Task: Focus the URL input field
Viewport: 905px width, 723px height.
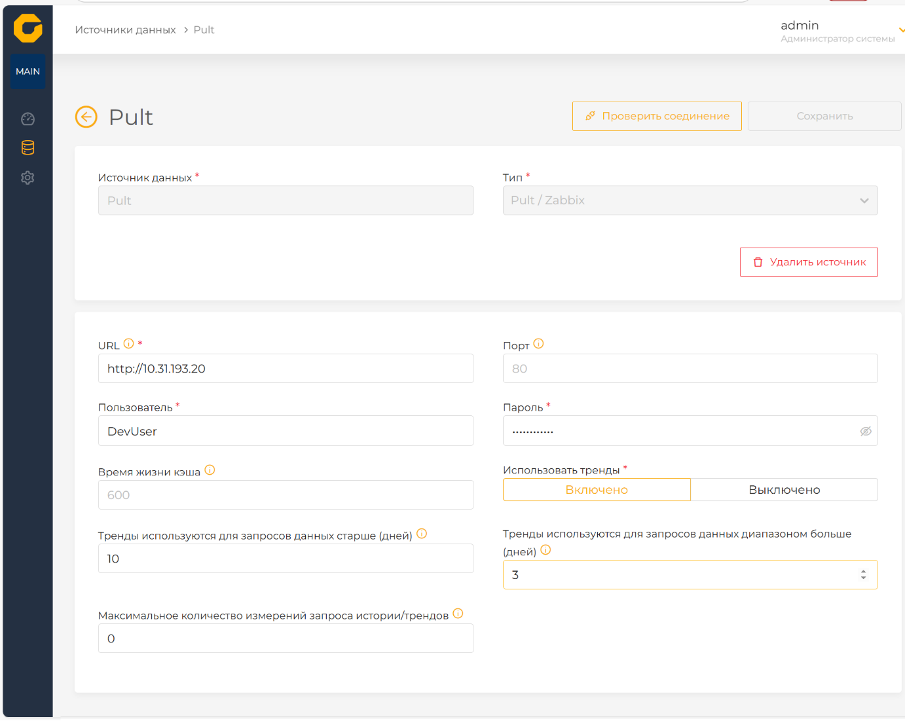Action: (286, 369)
